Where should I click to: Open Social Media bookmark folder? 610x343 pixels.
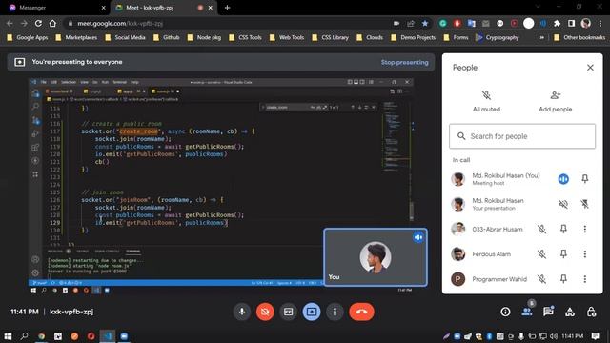point(125,38)
